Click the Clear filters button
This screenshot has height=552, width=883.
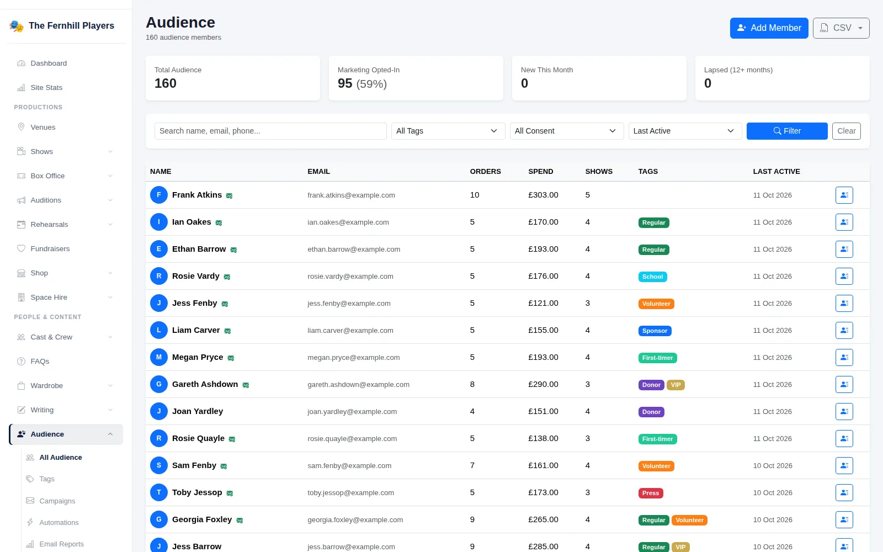[x=846, y=131]
